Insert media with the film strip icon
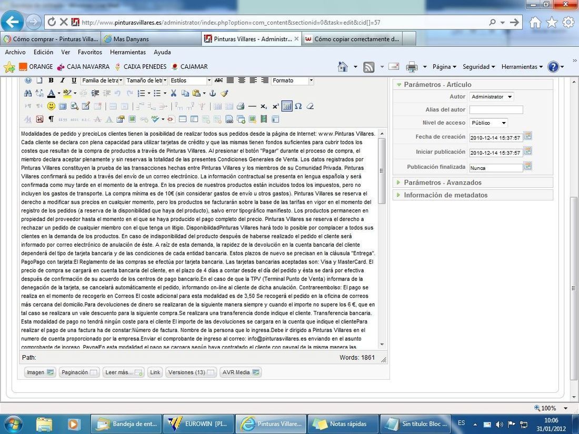Image resolution: width=579 pixels, height=434 pixels. [264, 119]
